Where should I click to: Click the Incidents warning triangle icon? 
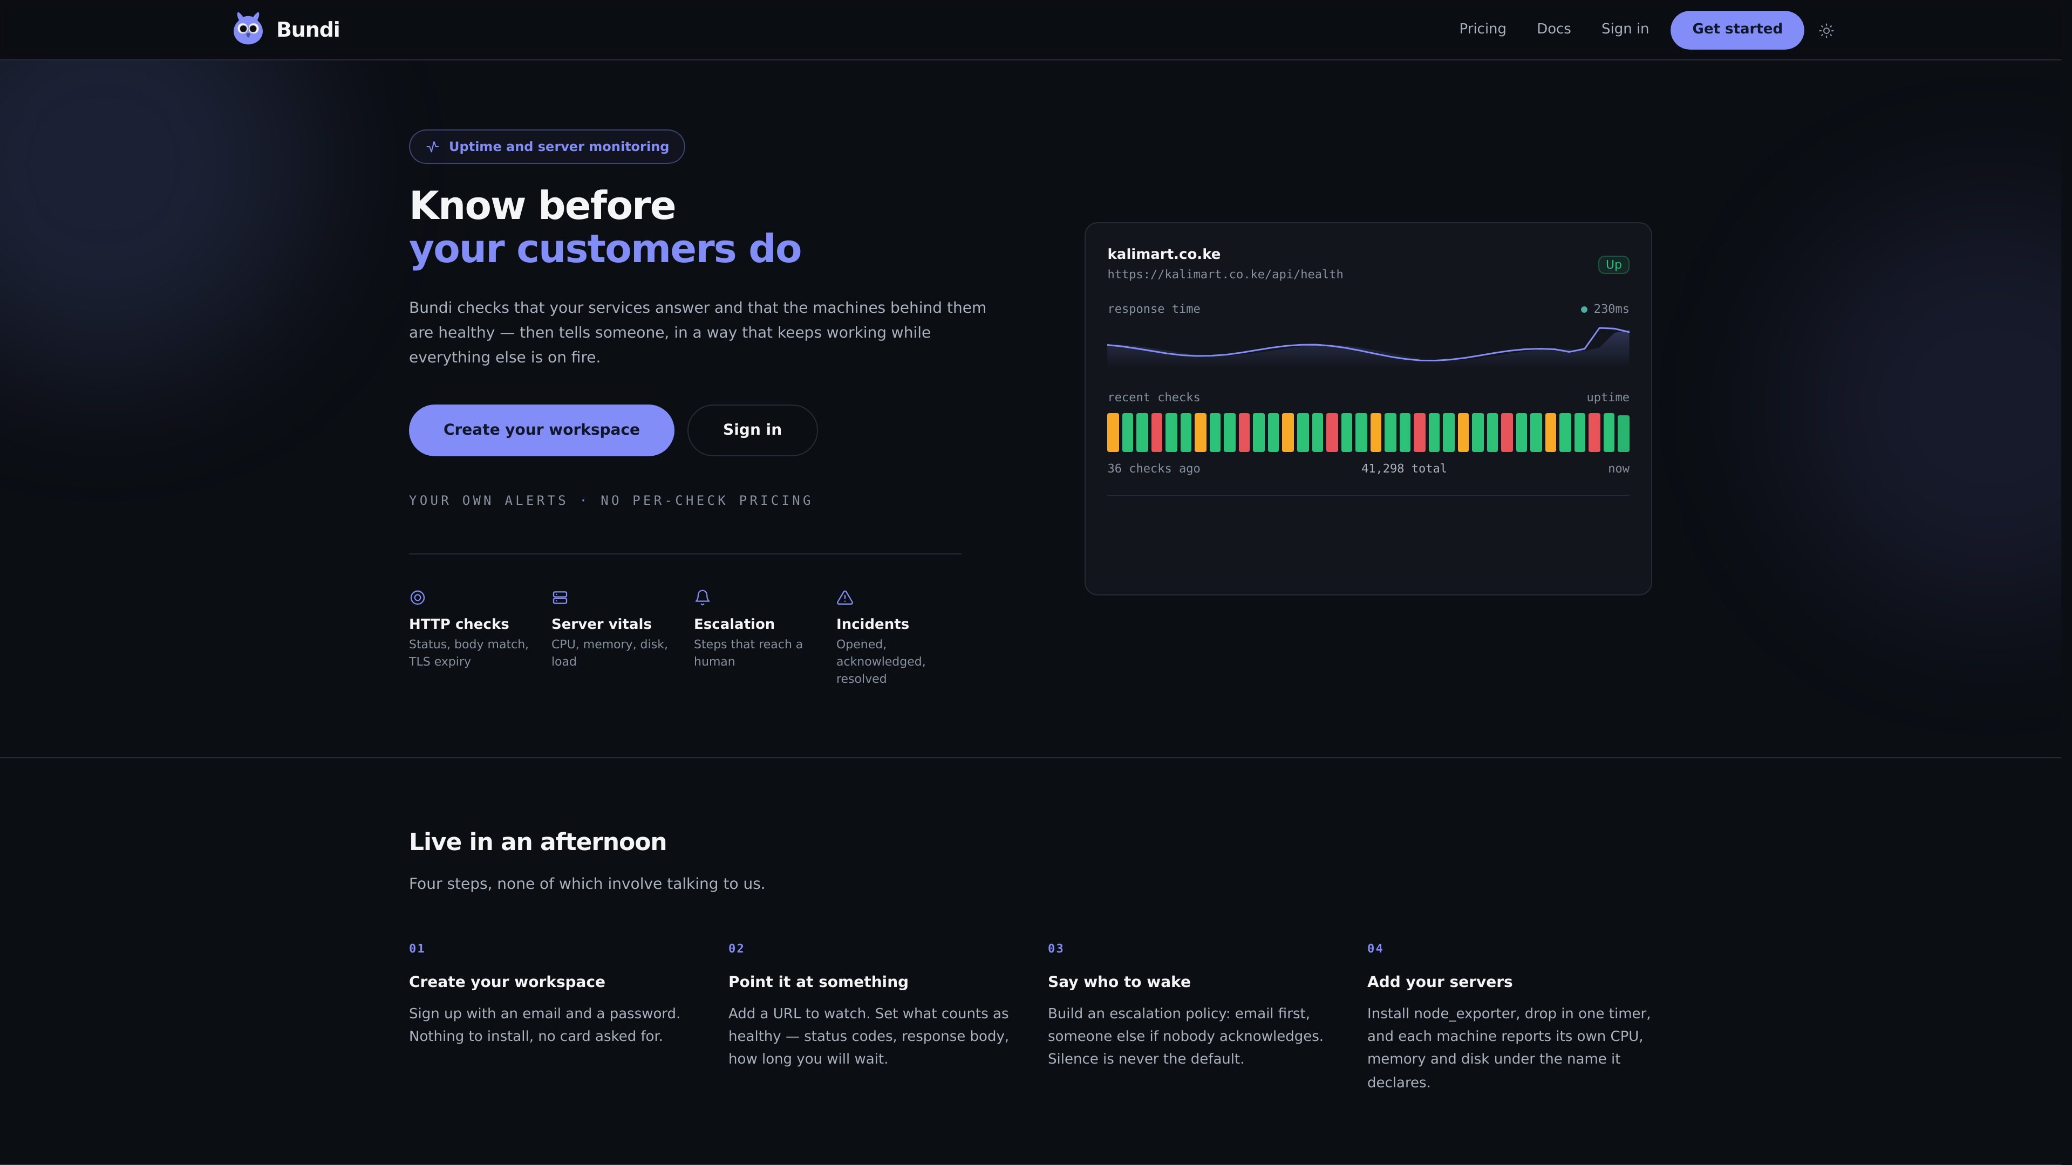pos(844,598)
